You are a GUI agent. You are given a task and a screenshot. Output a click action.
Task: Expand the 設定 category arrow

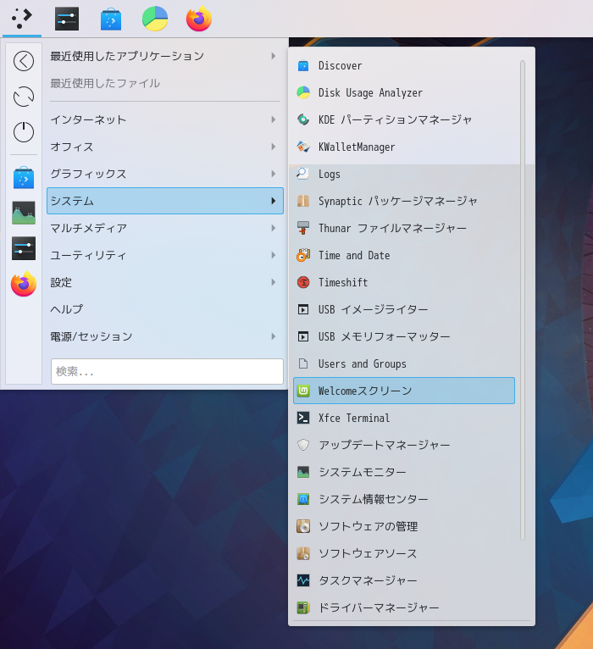coord(273,282)
